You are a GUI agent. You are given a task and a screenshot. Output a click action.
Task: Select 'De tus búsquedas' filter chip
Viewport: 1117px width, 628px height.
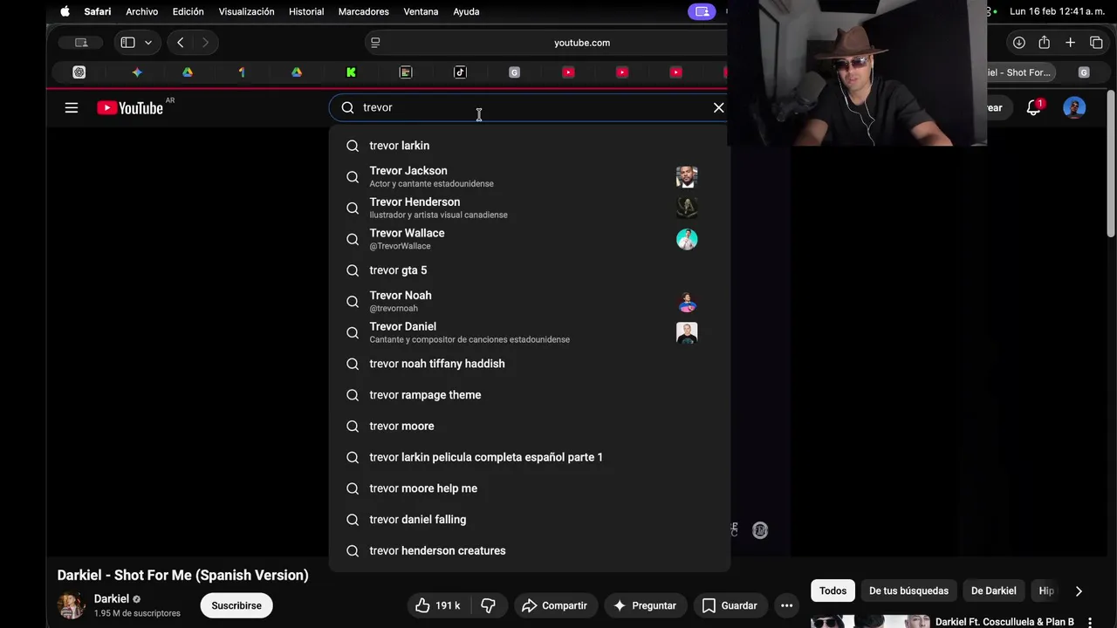click(x=908, y=590)
